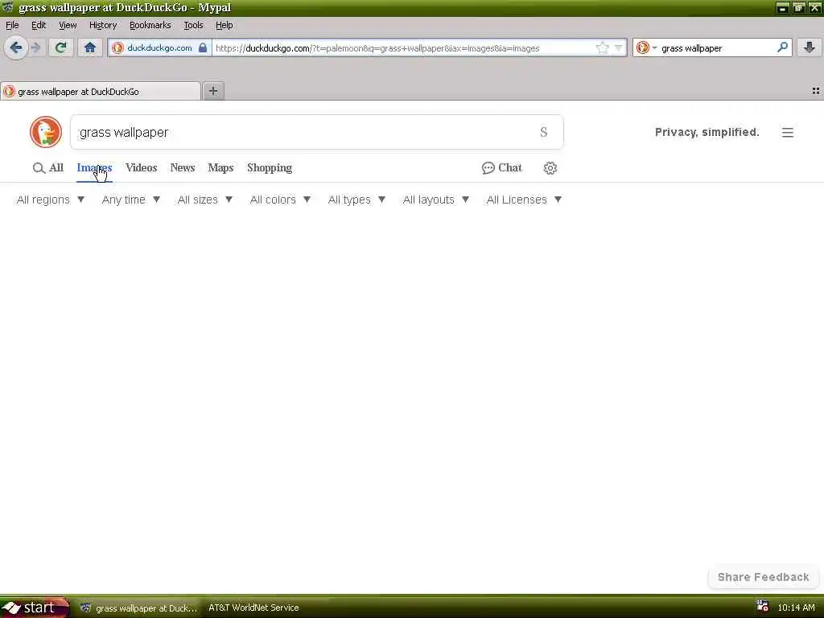Click the lock icon in the address bar
Screen dimensions: 824x618
[202, 47]
